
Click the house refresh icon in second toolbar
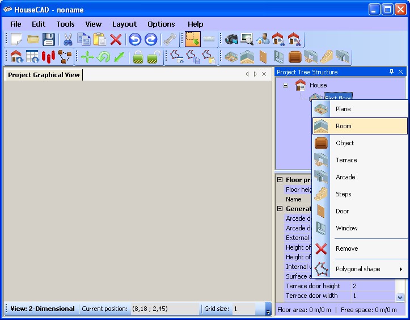tap(16, 57)
